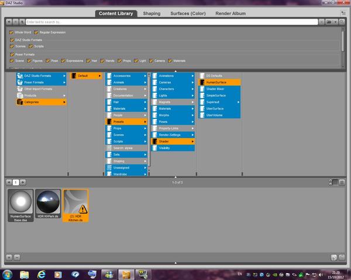The image size is (351, 280).
Task: Expand Accessories category arrow
Action: [x=145, y=76]
